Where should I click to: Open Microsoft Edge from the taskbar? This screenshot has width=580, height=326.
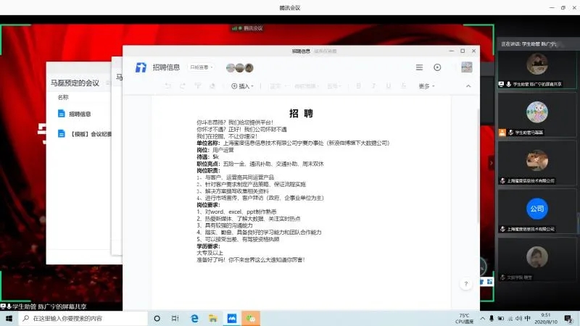click(194, 318)
